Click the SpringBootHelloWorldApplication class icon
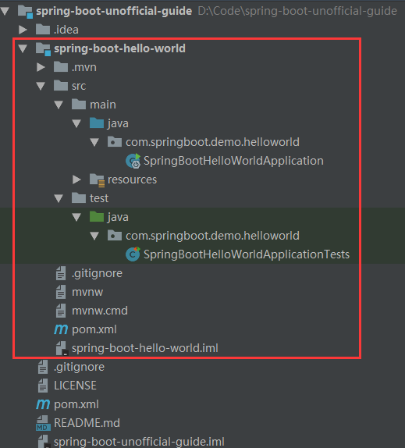 pos(133,161)
